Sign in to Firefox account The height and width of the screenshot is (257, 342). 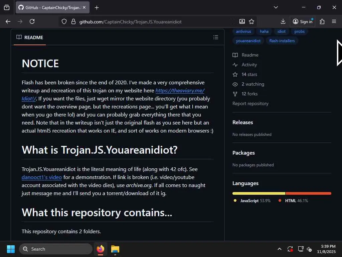click(x=303, y=21)
